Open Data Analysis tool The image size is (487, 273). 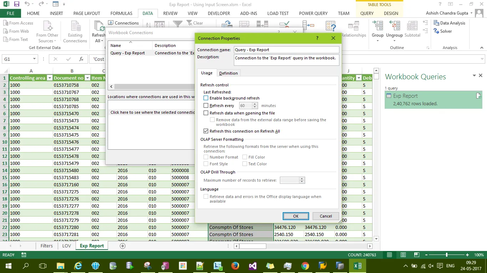click(450, 23)
